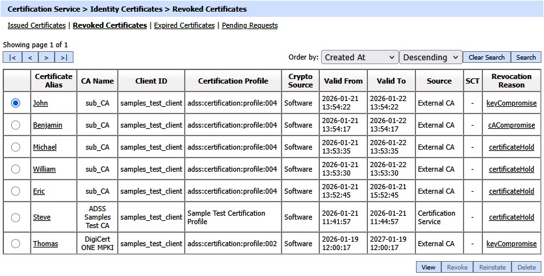The image size is (544, 276).
Task: Go to the previous page
Action: point(30,58)
